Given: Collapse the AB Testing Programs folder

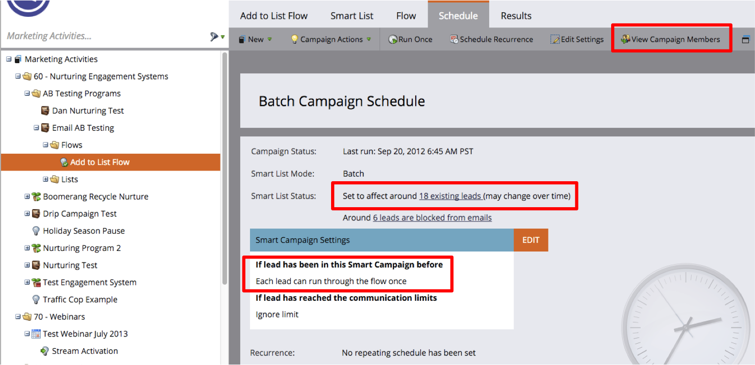Looking at the screenshot, I should (x=27, y=94).
